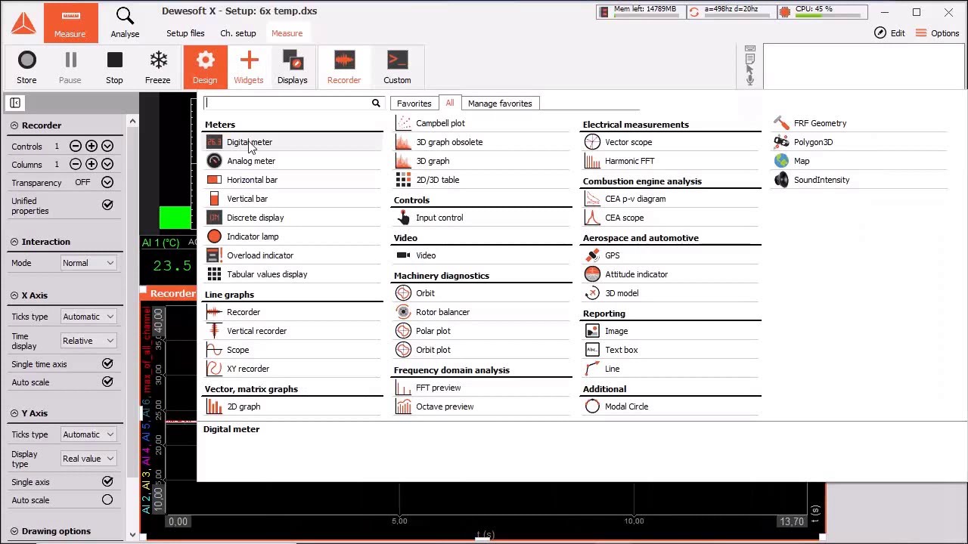Switch to the Favorites tab
Viewport: 968px width, 544px height.
pyautogui.click(x=414, y=104)
